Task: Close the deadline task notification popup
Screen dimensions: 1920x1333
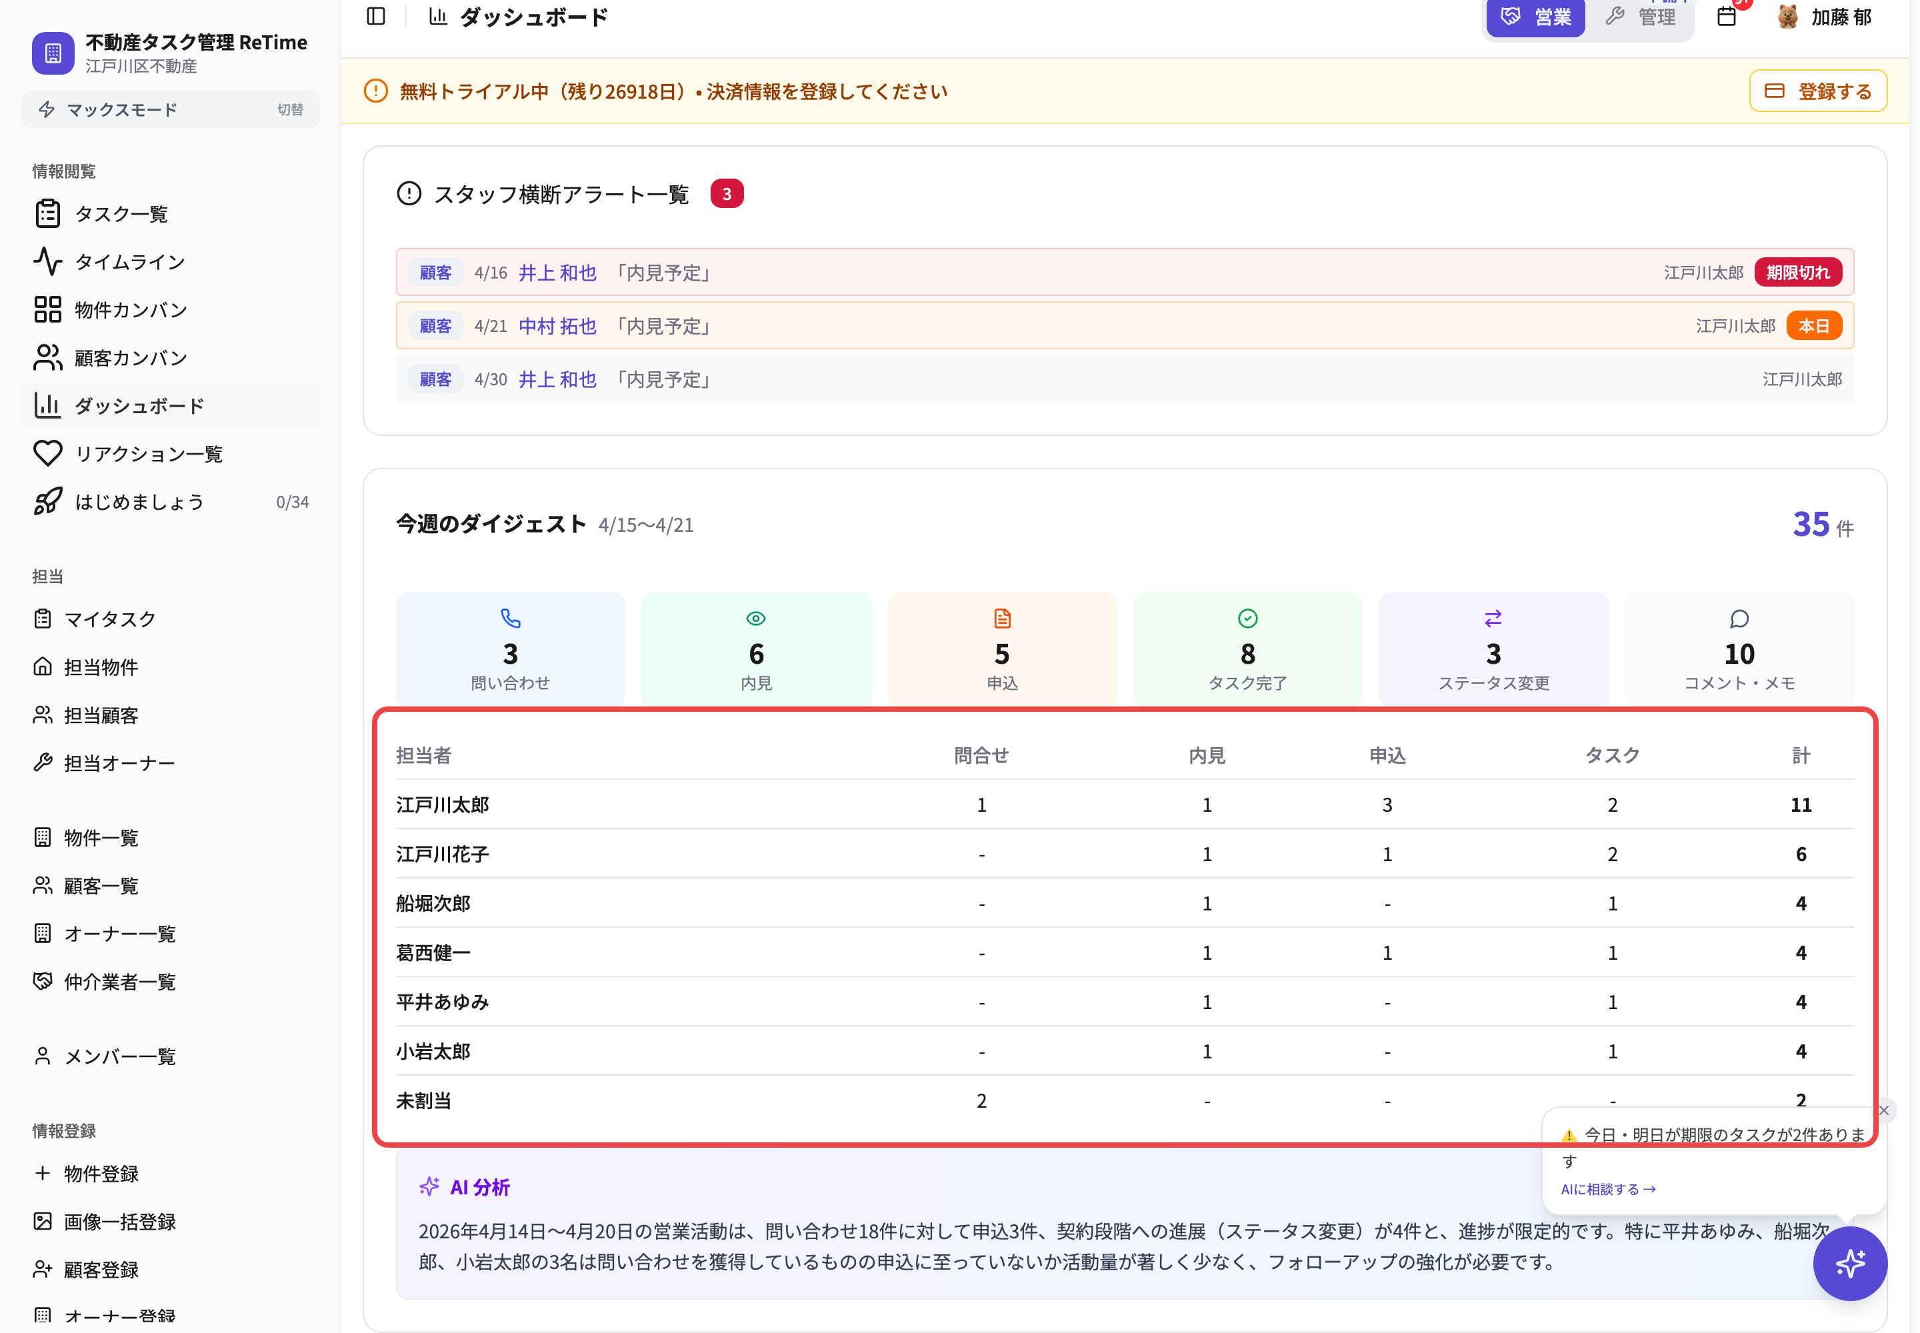Action: [x=1883, y=1110]
